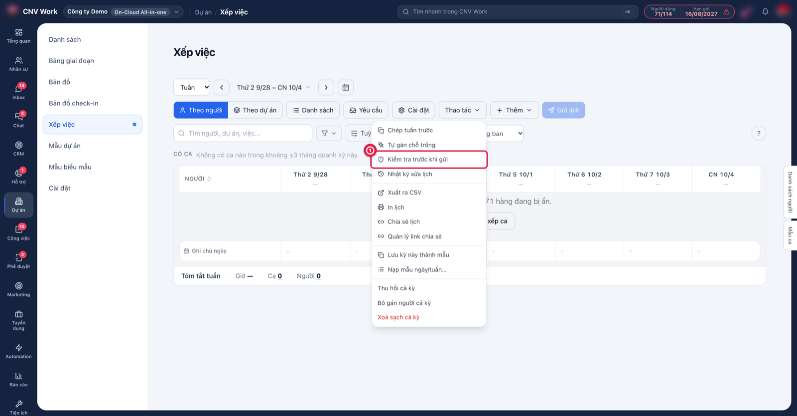Open Marketing module icon
This screenshot has height=416, width=797.
click(x=18, y=289)
